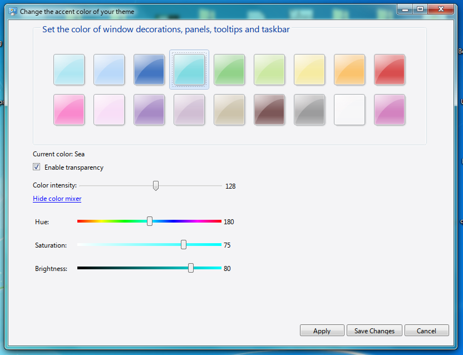The height and width of the screenshot is (355, 463).
Task: Apply the selected accent color
Action: (x=322, y=330)
